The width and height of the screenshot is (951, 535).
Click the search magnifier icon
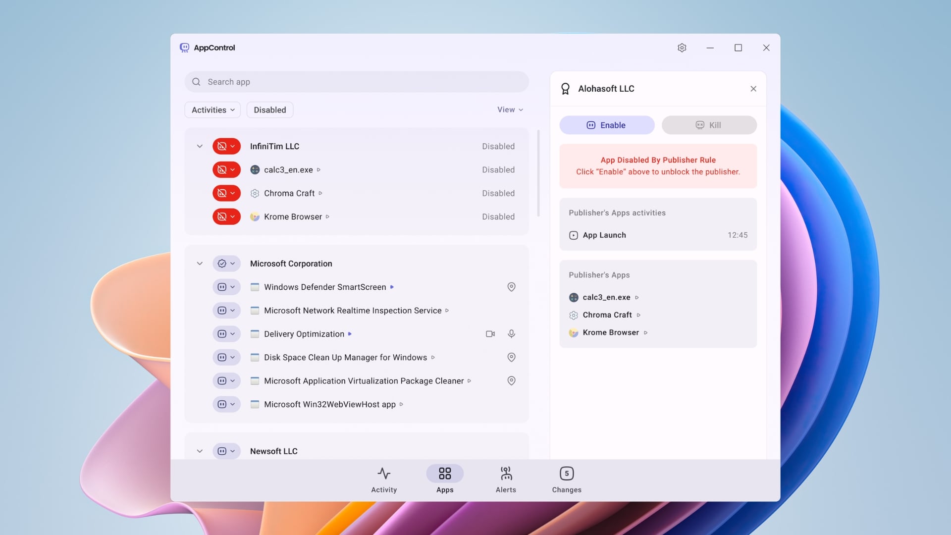196,82
